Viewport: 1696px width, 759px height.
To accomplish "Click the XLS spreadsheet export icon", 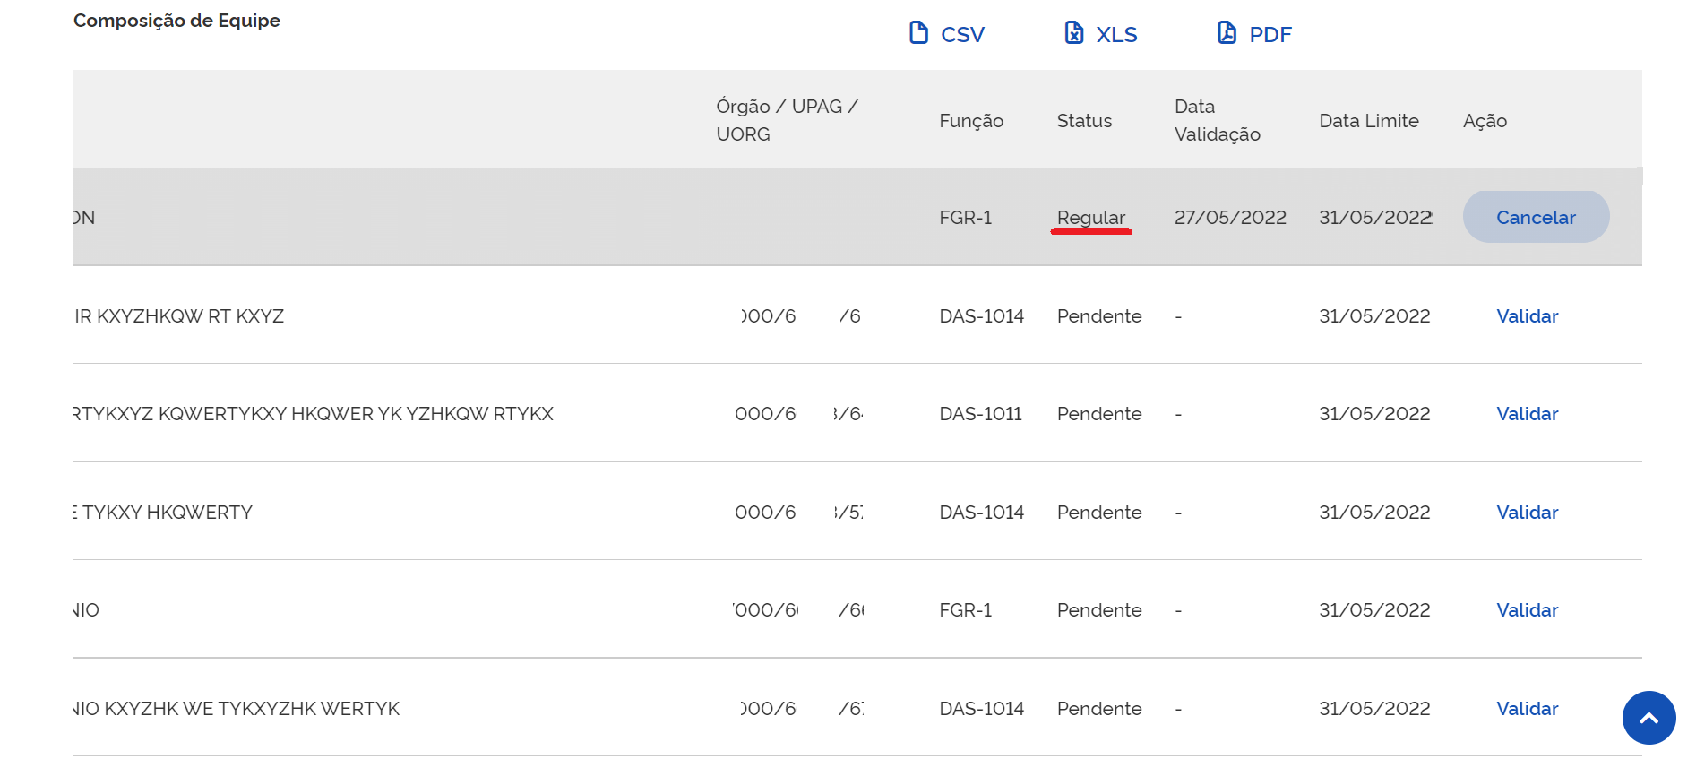I will point(1073,33).
